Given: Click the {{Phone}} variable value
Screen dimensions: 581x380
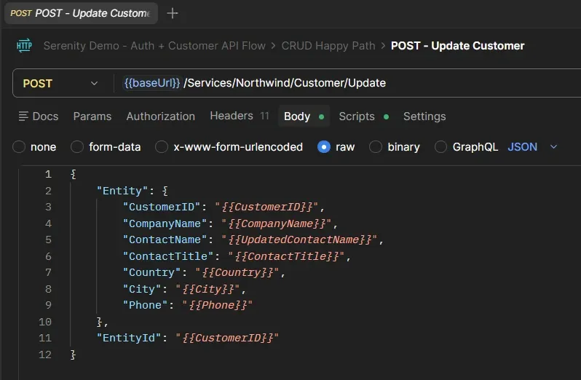Looking at the screenshot, I should 218,305.
